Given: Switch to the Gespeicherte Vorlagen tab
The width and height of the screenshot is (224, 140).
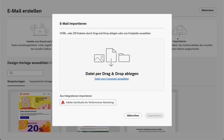Looking at the screenshot, I should pos(41,81).
